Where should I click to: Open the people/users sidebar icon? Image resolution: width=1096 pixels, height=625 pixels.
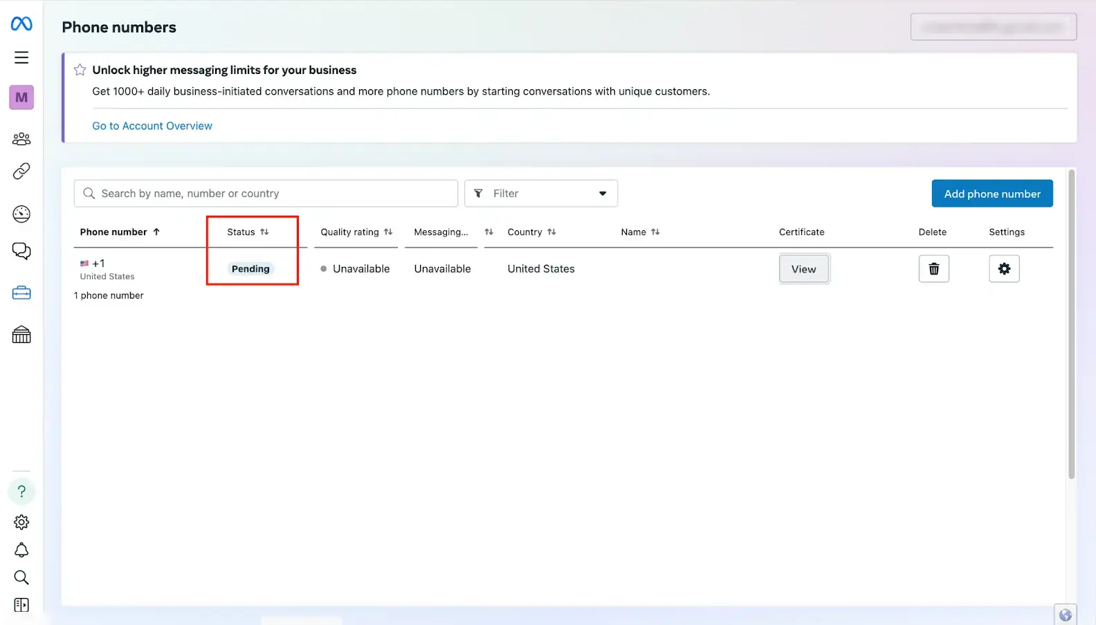pyautogui.click(x=21, y=139)
